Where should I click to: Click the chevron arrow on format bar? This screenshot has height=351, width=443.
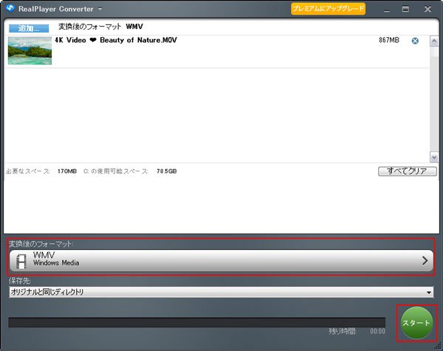[x=425, y=261]
